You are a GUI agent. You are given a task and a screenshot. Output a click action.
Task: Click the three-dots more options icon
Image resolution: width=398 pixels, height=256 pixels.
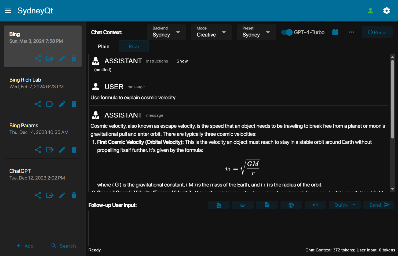tap(351, 32)
